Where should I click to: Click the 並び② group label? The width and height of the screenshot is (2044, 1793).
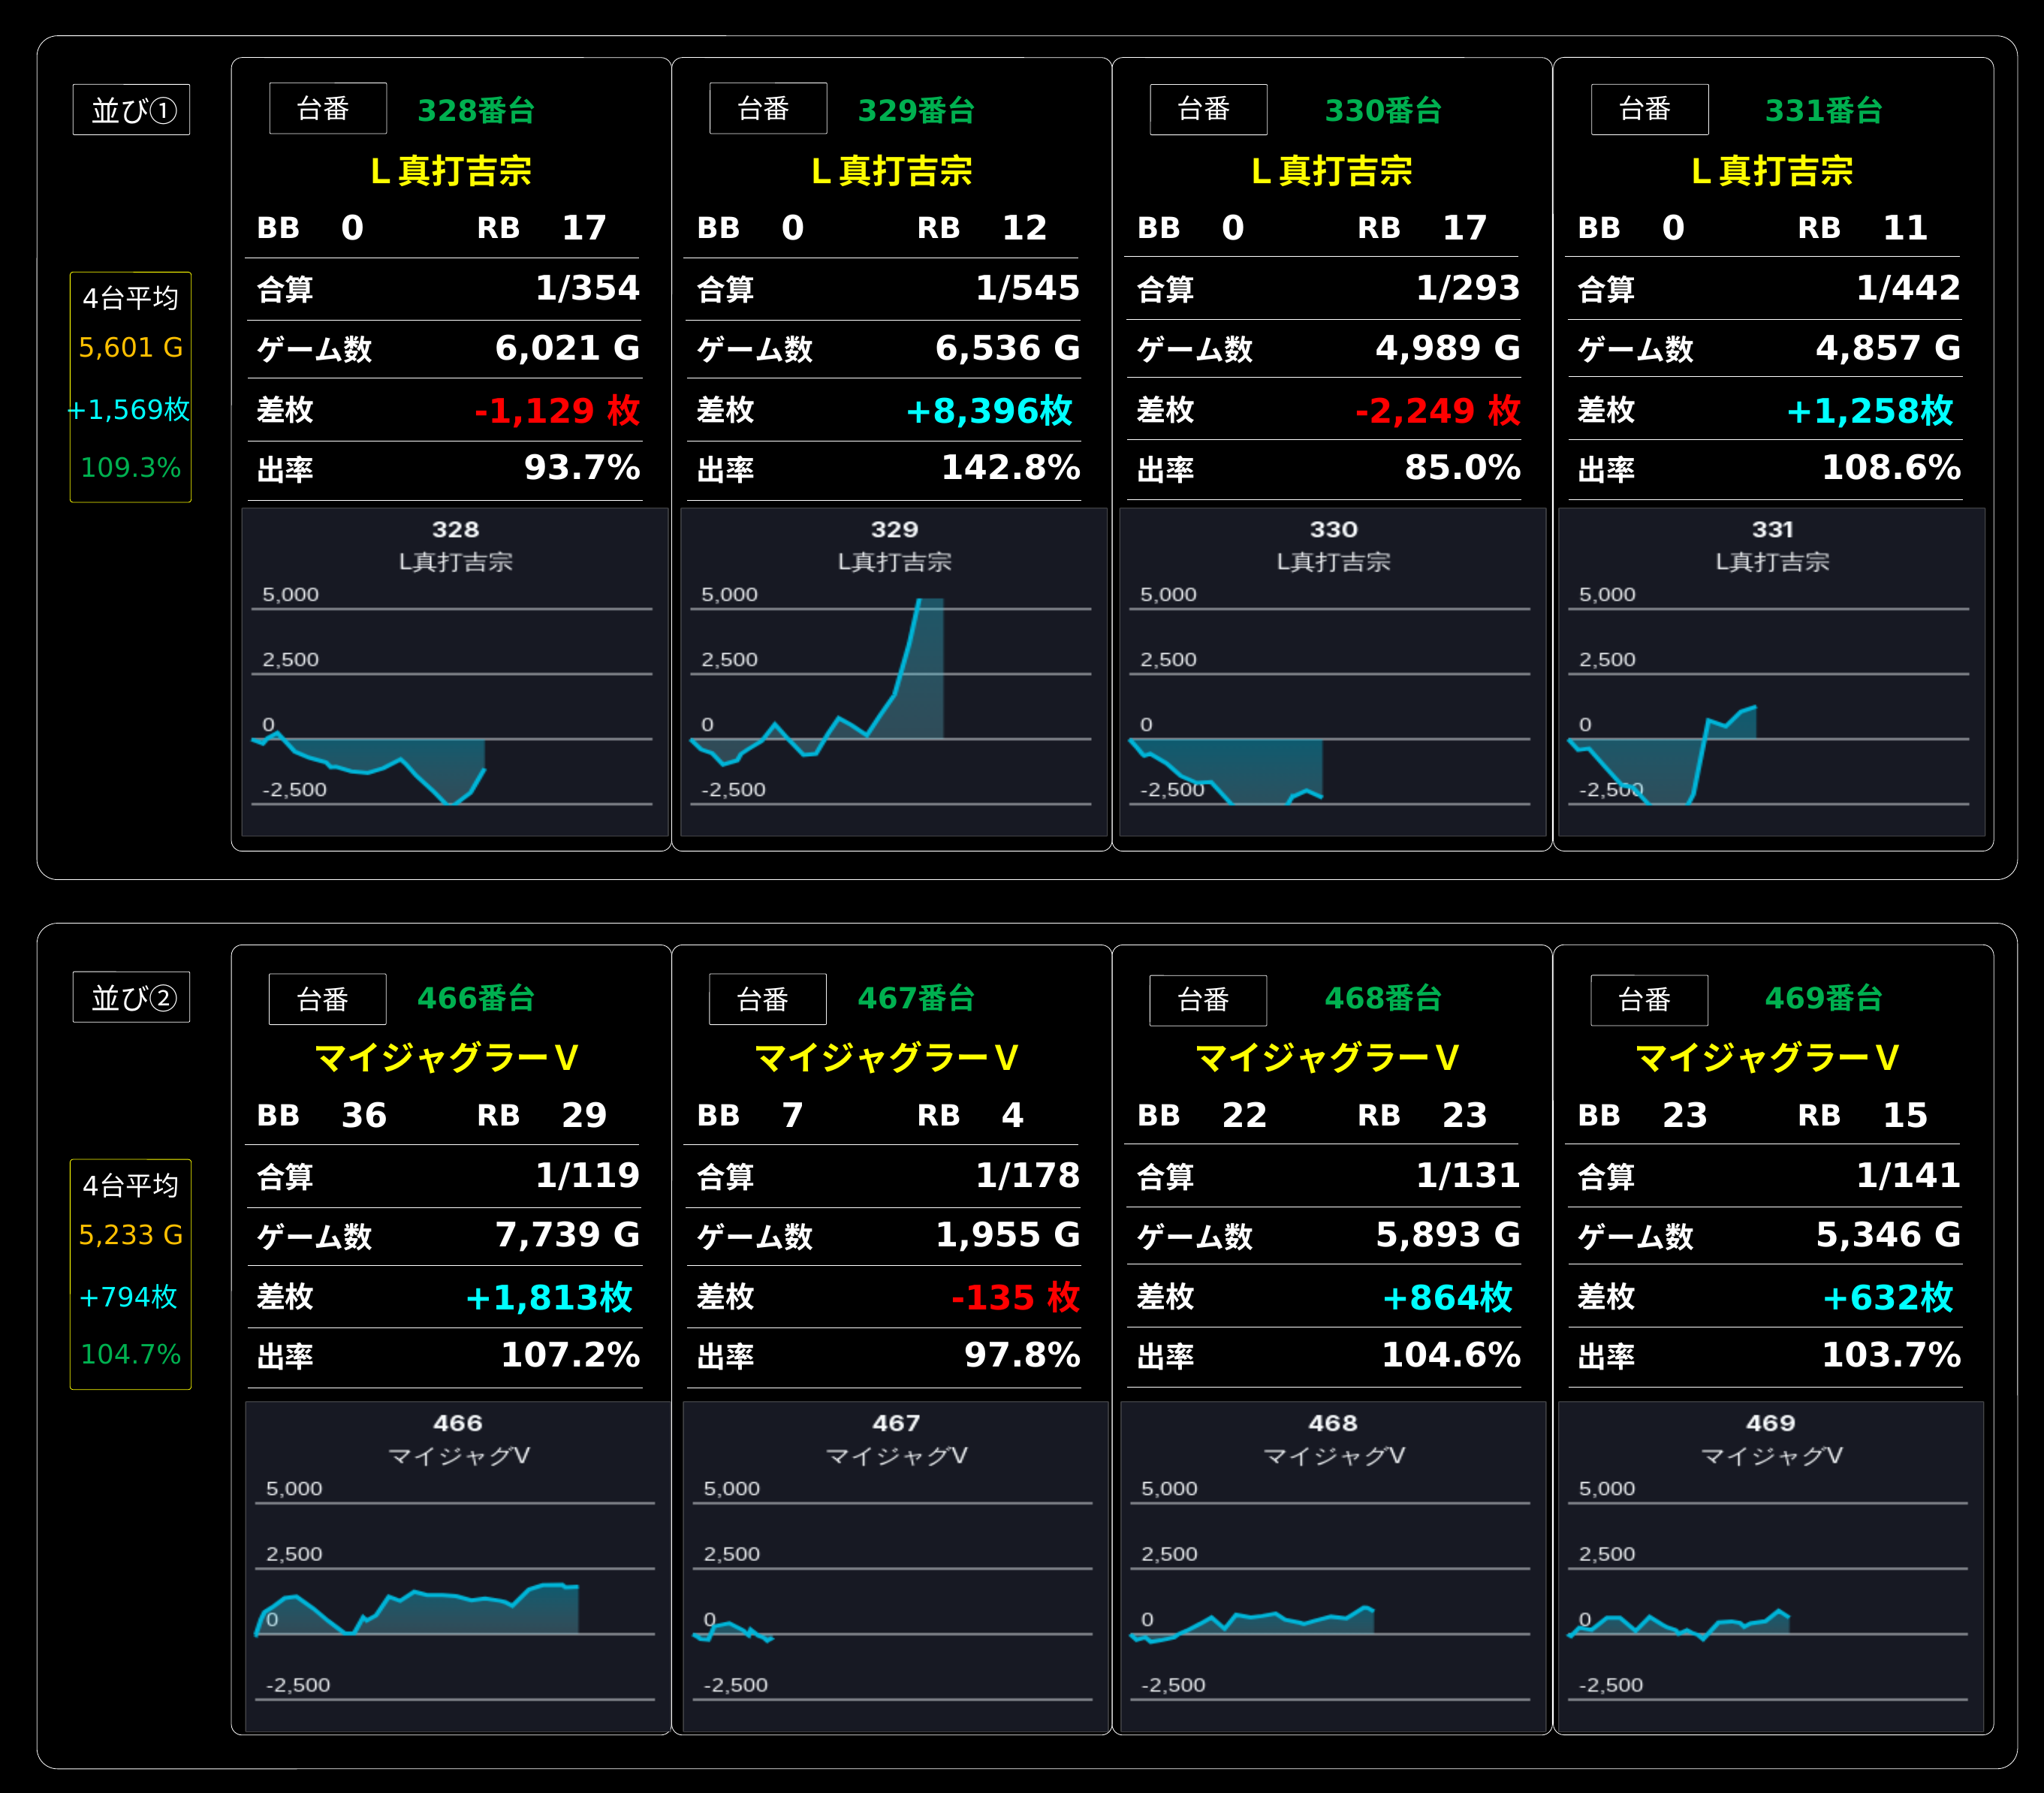point(131,997)
